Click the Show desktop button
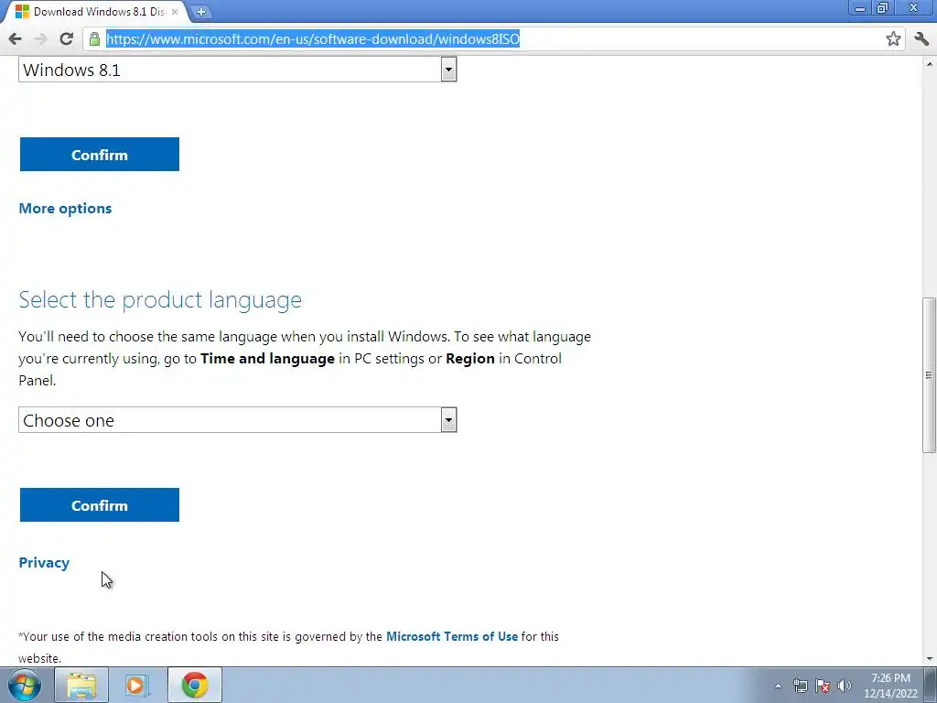 pyautogui.click(x=931, y=685)
